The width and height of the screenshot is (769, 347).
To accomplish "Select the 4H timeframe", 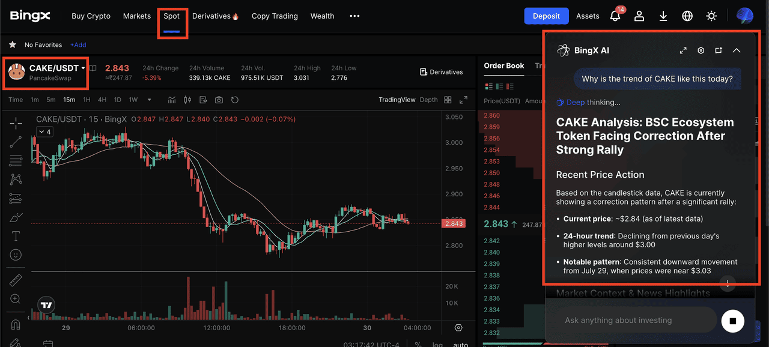I will point(103,100).
